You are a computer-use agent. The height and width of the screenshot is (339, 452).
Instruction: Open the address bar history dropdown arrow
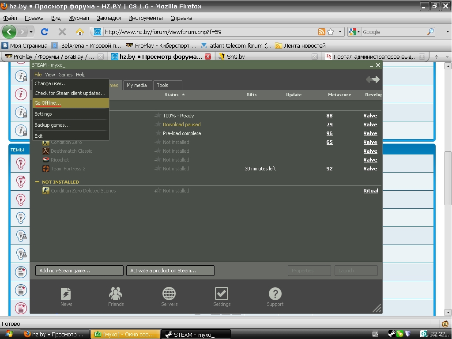tap(340, 32)
